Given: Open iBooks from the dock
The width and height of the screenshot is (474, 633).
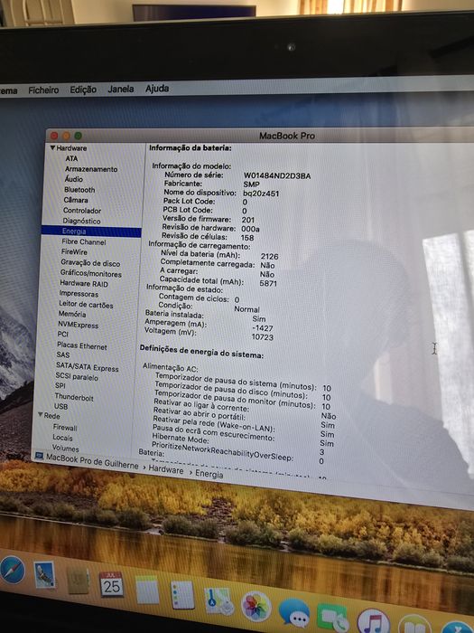Looking at the screenshot, I should coord(414,625).
